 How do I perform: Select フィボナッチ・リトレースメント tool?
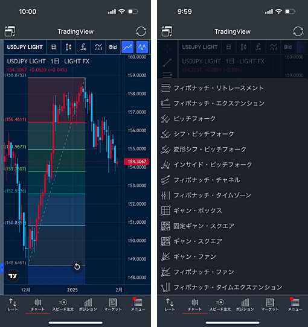point(233,88)
